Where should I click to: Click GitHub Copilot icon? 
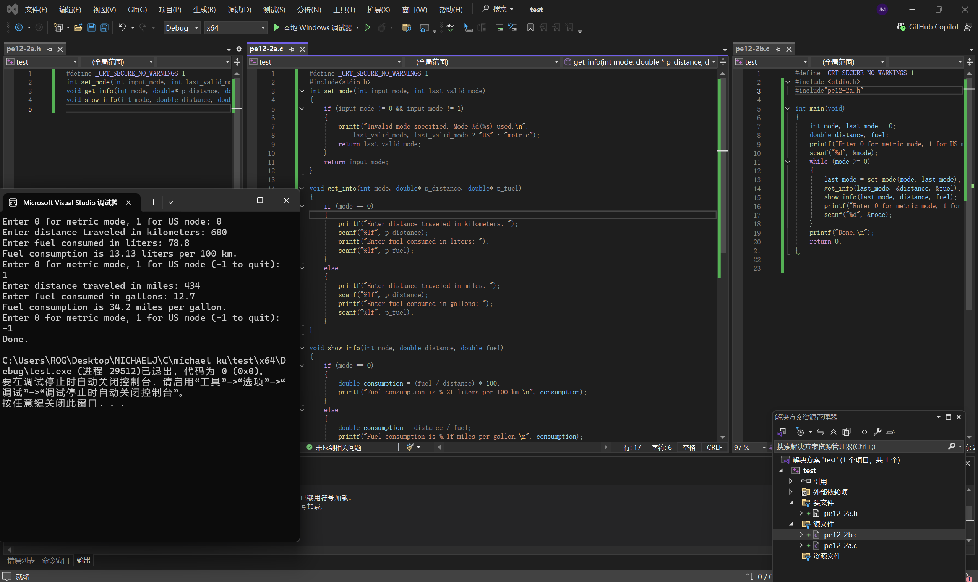click(901, 27)
